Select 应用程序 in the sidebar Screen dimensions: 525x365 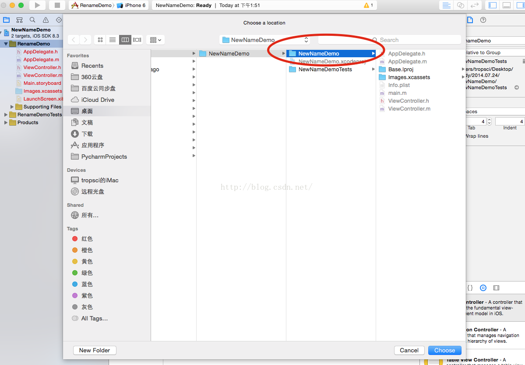tap(107, 146)
